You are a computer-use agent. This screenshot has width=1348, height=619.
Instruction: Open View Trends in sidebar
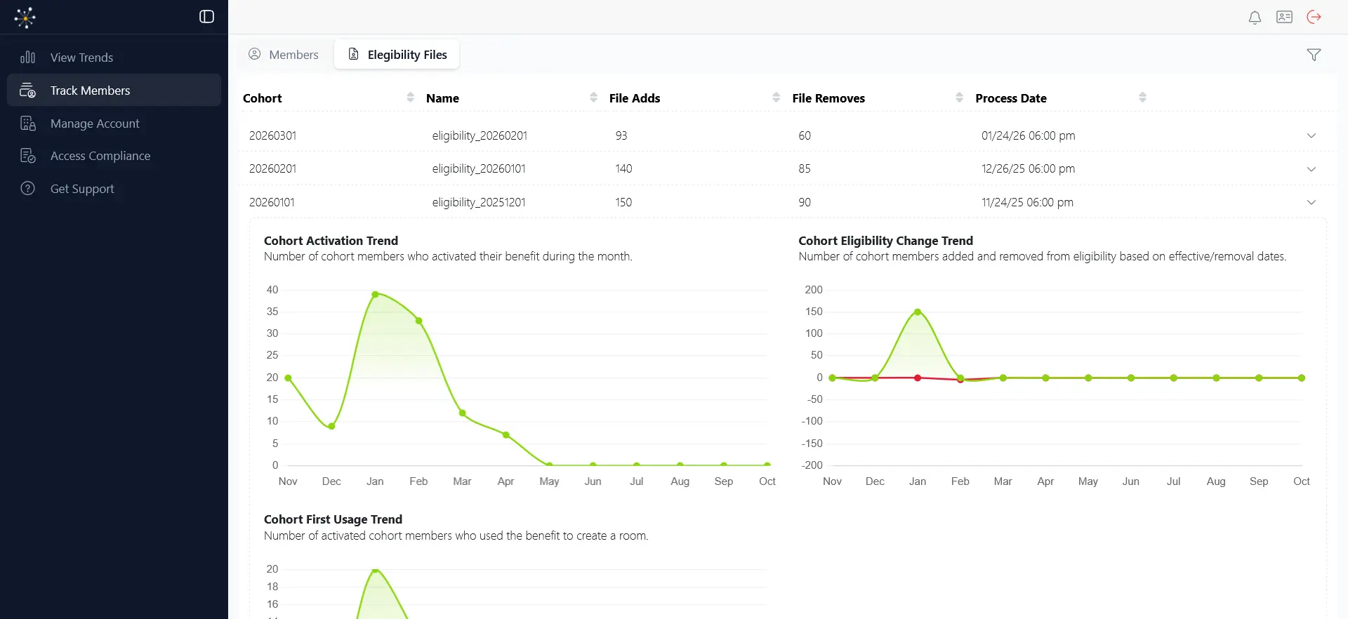click(x=114, y=58)
